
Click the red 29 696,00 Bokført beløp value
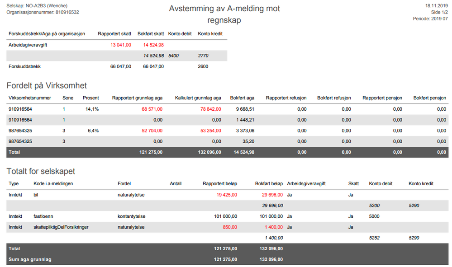(272, 195)
